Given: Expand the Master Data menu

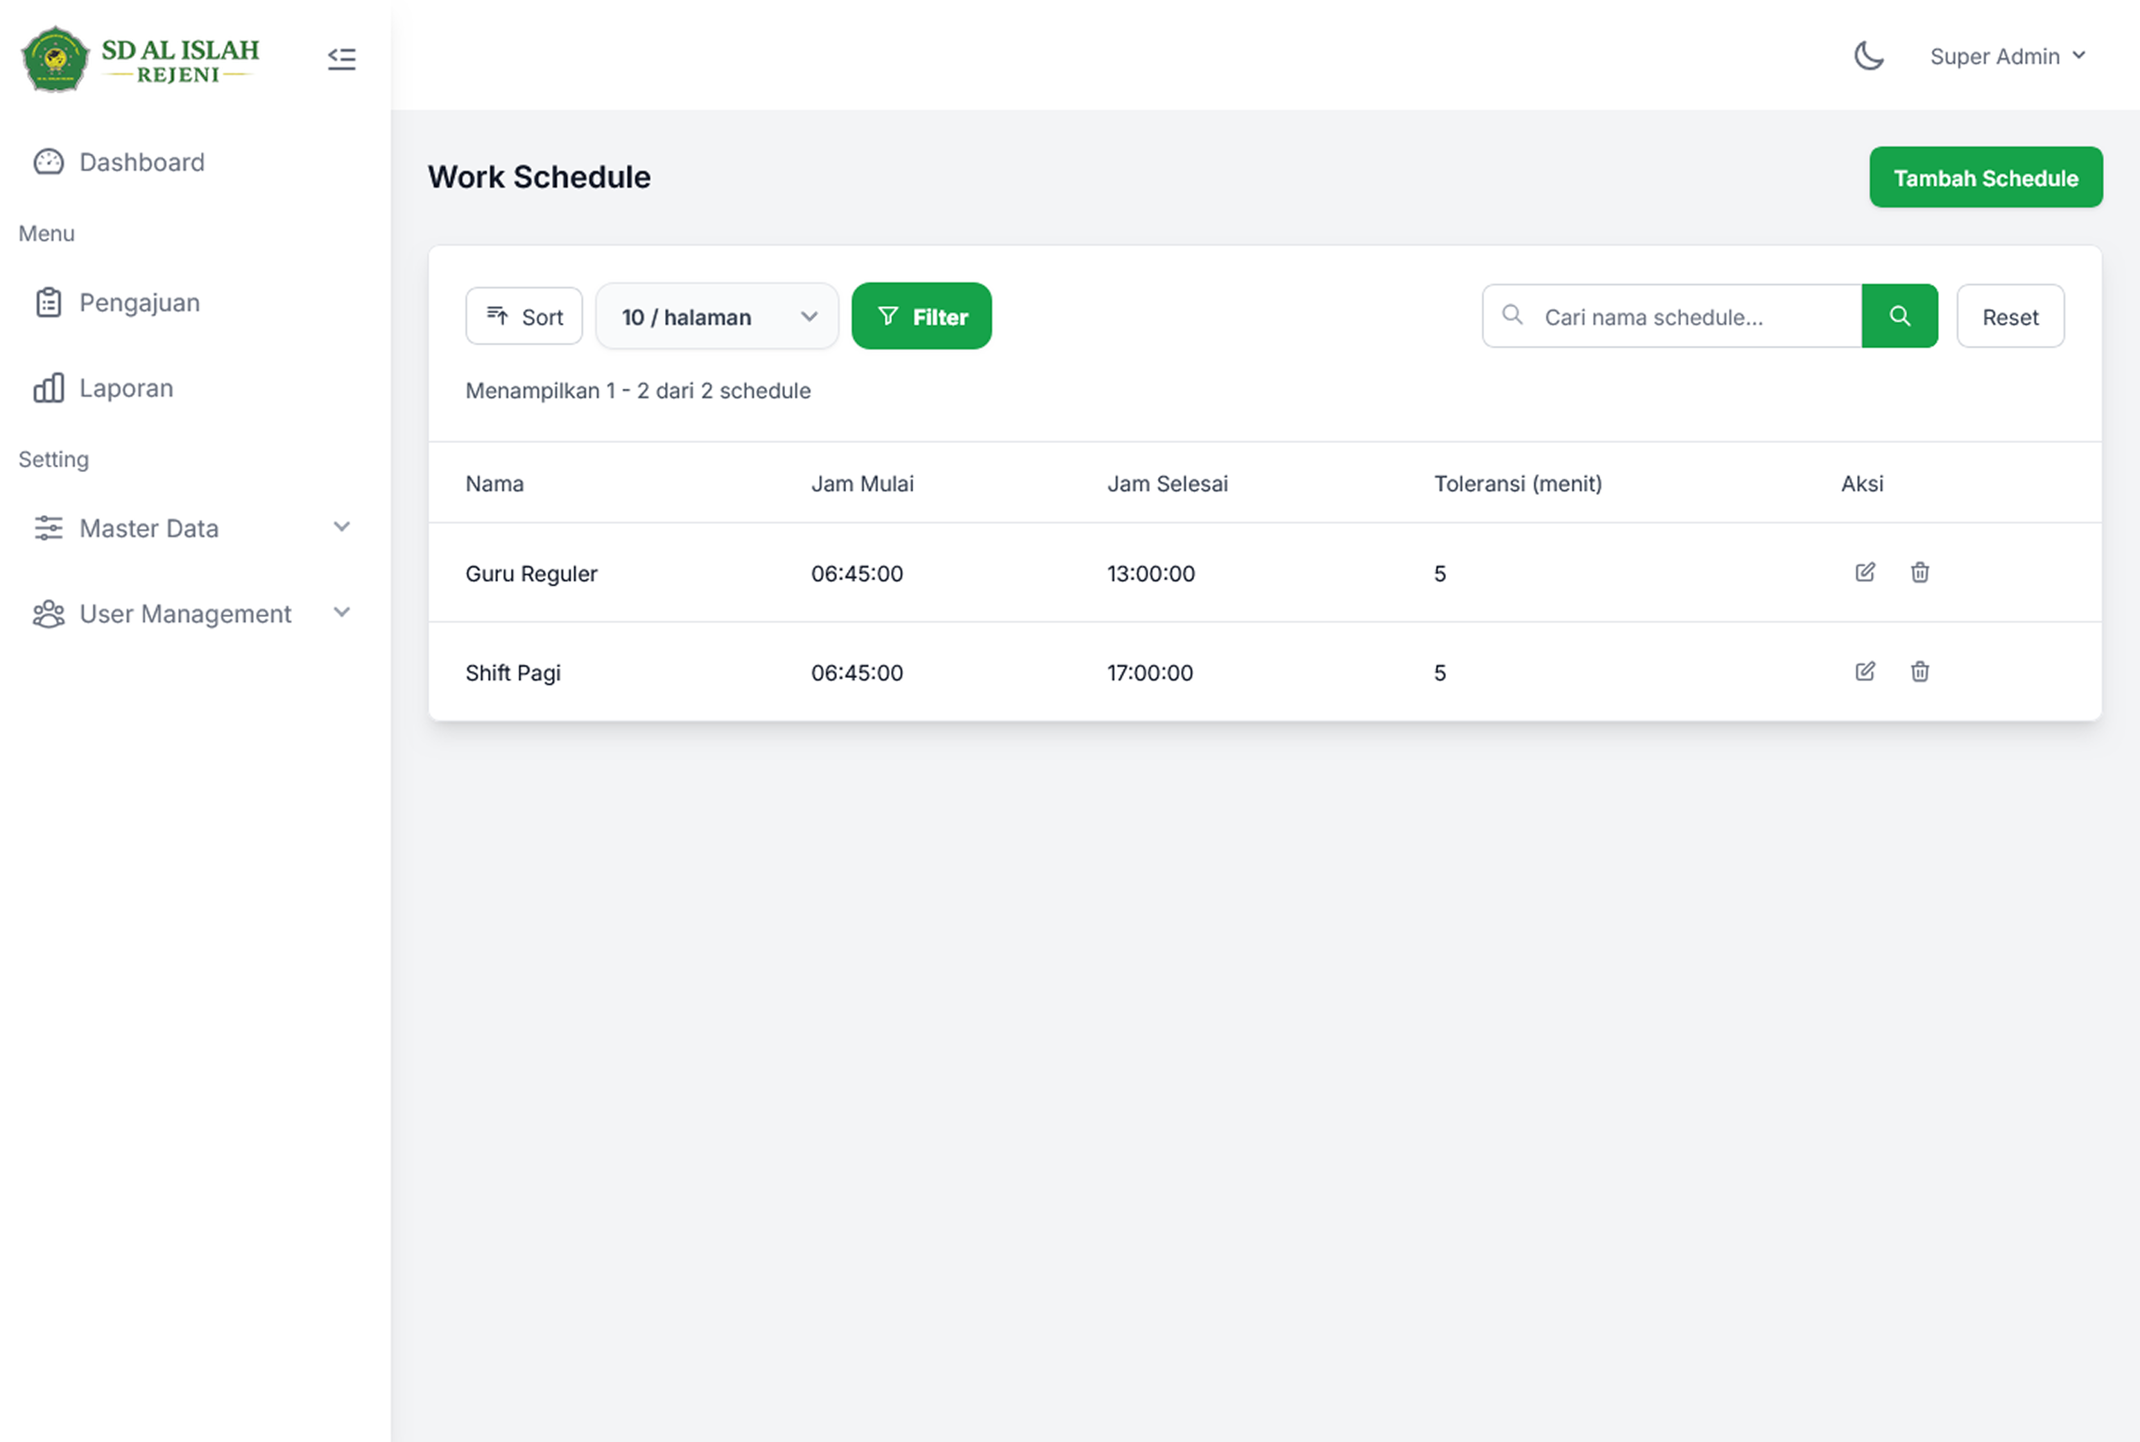Looking at the screenshot, I should [195, 528].
